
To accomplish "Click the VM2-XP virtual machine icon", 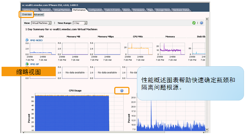I will pos(27,64).
